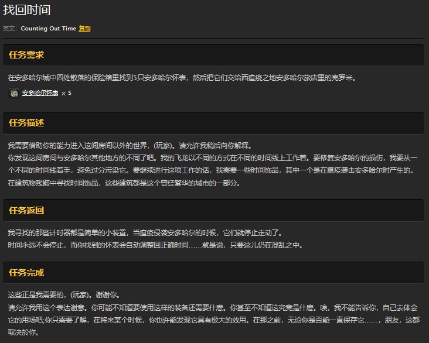Click the quest requirement sentence about 保险箱
Viewport: 429px width, 343px height.
coord(182,78)
